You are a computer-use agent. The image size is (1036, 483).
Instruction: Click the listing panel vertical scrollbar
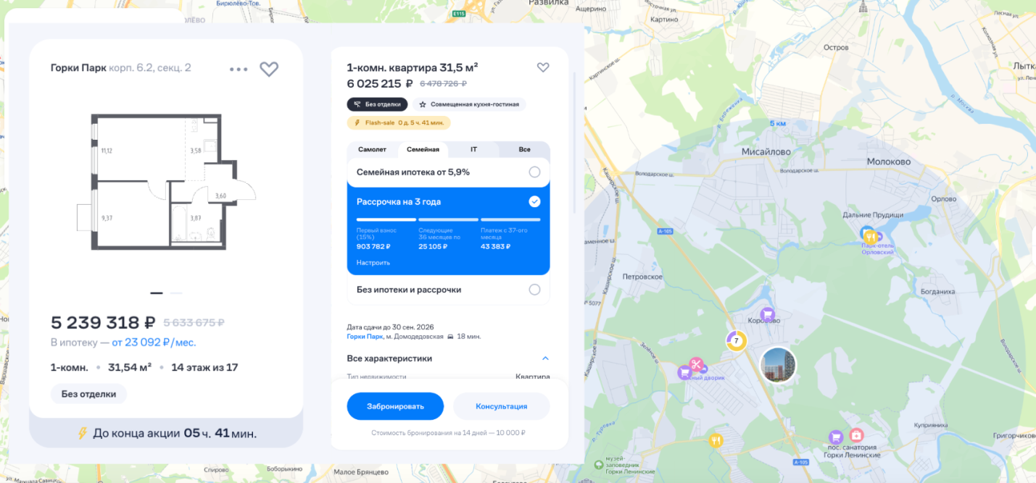[575, 143]
